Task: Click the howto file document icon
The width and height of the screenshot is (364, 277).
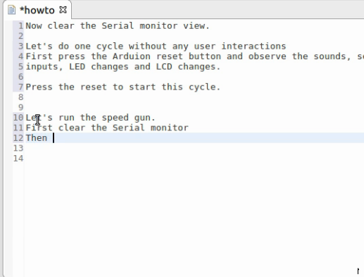Action: pos(11,10)
